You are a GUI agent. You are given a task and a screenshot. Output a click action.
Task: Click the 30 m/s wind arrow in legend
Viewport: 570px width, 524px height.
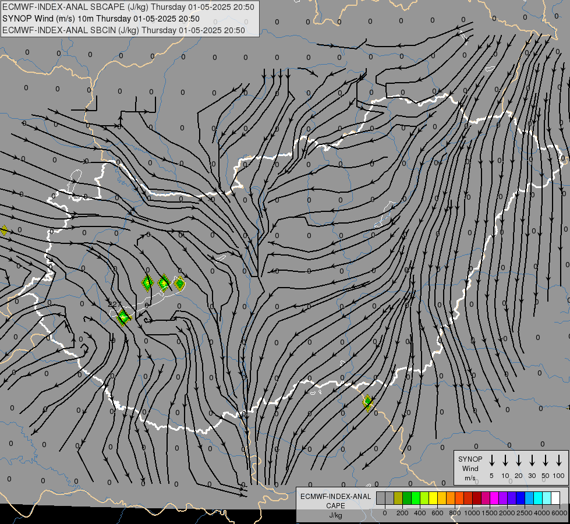point(532,461)
